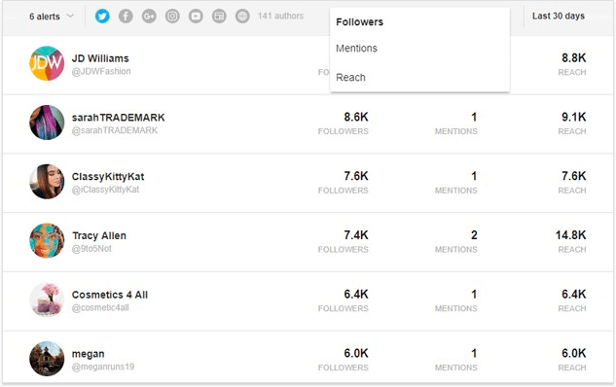The height and width of the screenshot is (387, 616).
Task: Open the 6 alerts dropdown
Action: point(52,17)
